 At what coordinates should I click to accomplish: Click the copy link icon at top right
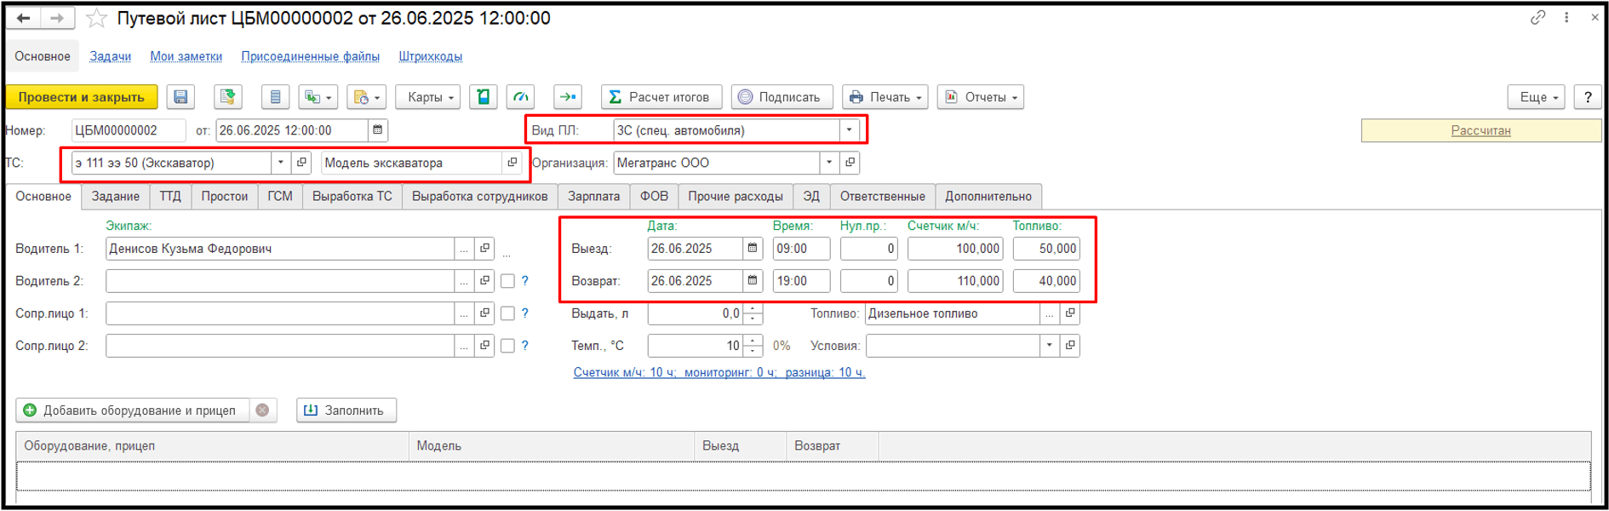click(x=1537, y=18)
